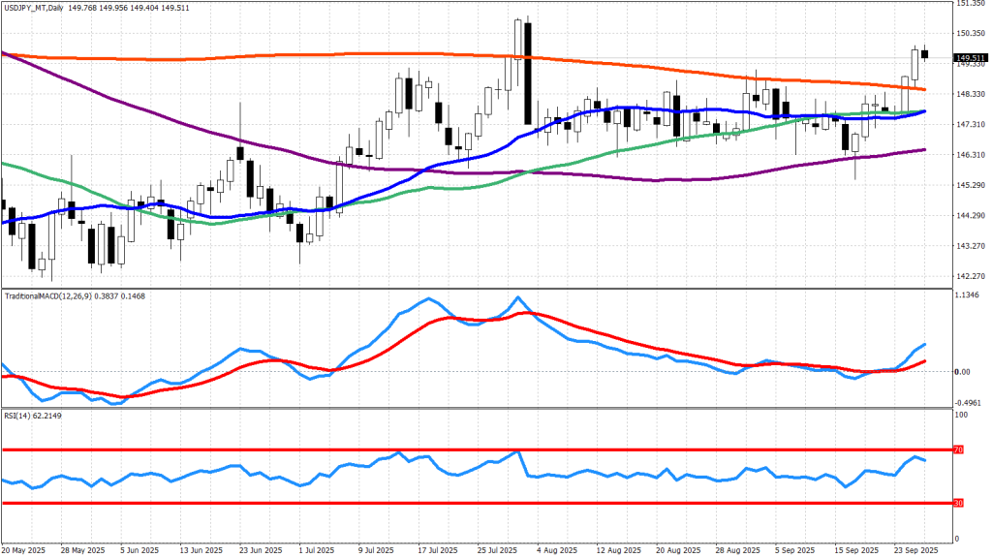Select the last black candlestick on chart
992x558 pixels.
925,54
